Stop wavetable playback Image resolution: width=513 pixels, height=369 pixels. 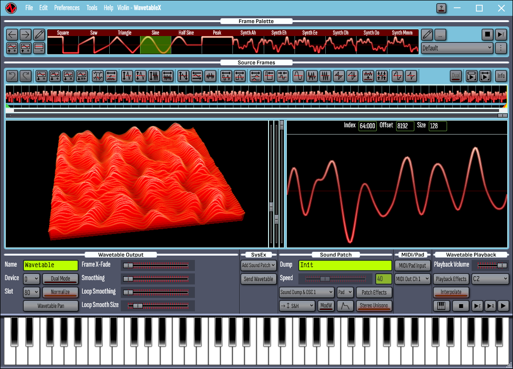tap(461, 306)
